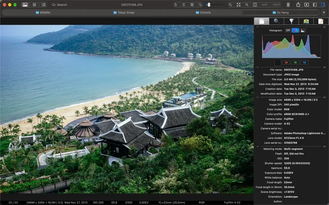Open Image size section options handle
This screenshot has height=205, width=329.
pos(324,97)
